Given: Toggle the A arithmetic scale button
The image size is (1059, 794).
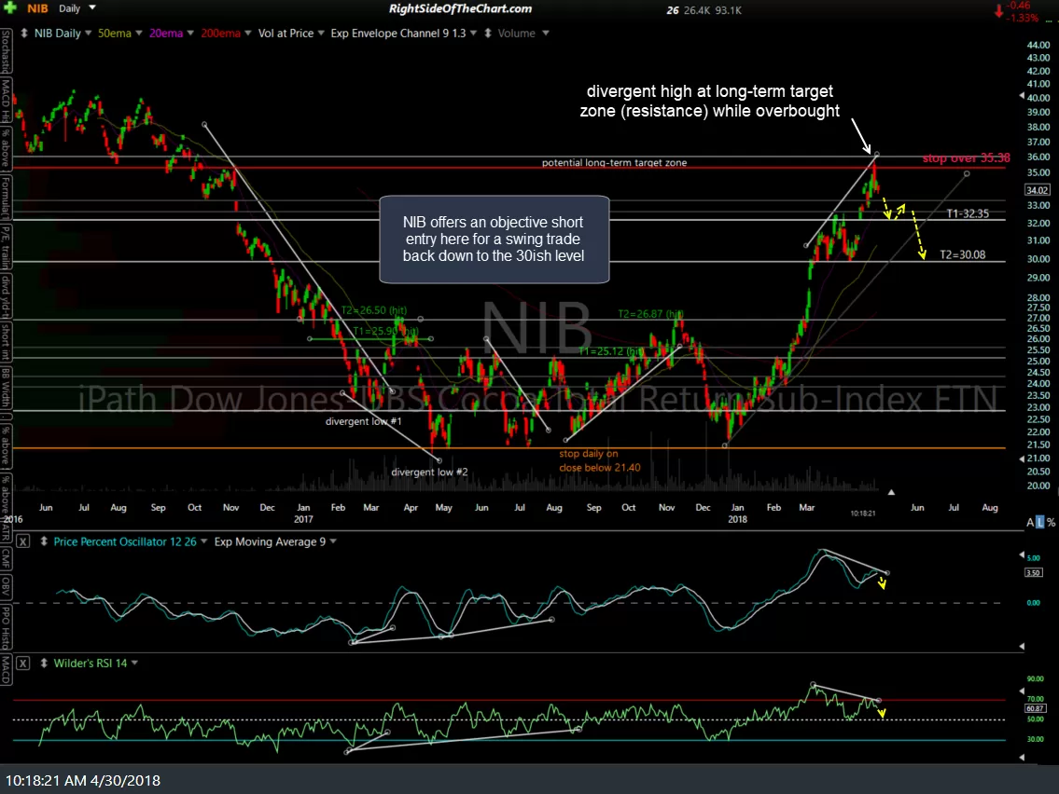Looking at the screenshot, I should [x=1031, y=522].
